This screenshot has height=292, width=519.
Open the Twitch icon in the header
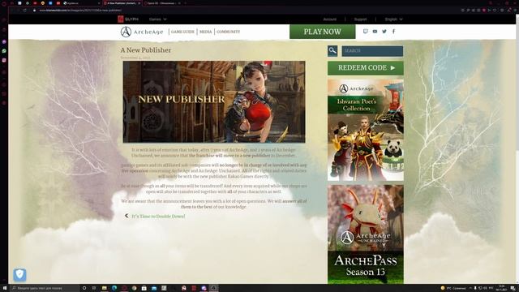coord(365,32)
